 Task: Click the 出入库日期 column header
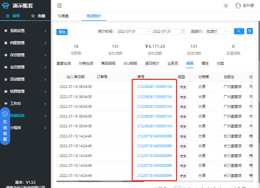(75, 77)
